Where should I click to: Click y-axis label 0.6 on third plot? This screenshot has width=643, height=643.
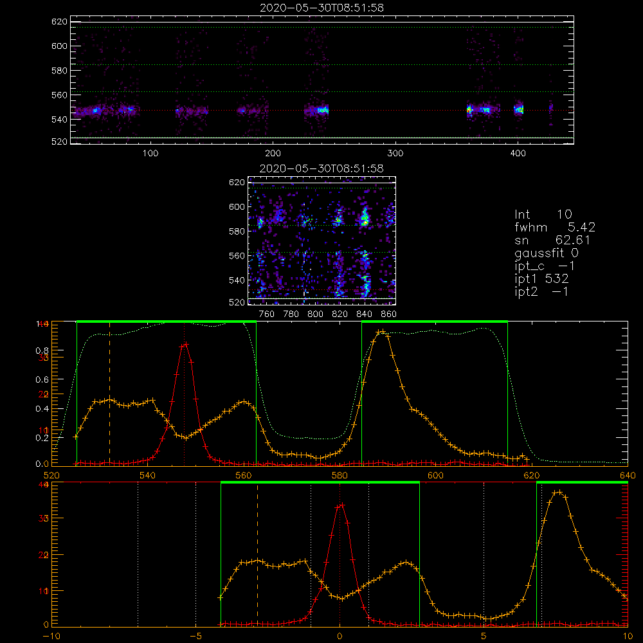[x=42, y=380]
